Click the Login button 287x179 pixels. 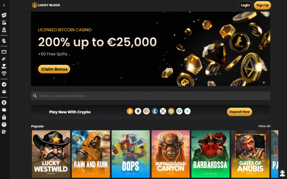245,5
